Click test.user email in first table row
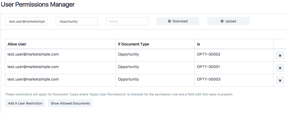 tap(33, 54)
